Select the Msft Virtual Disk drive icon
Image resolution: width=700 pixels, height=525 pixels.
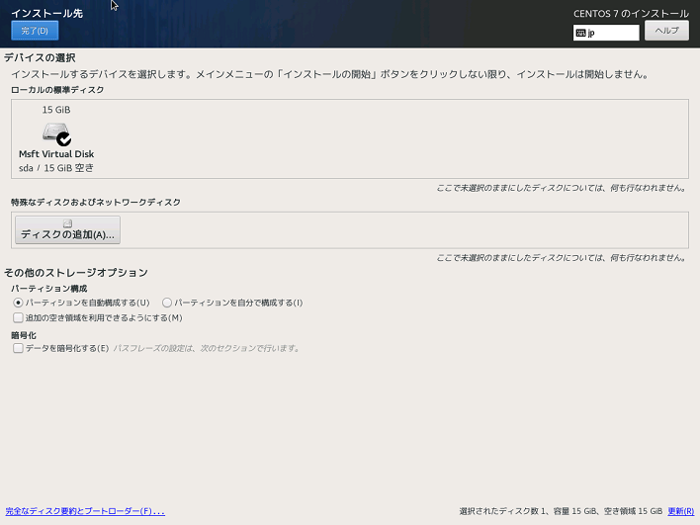[x=55, y=132]
